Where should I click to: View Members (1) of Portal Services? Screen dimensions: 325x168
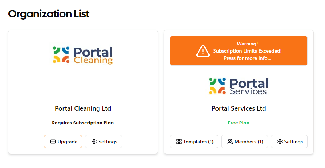245,142
